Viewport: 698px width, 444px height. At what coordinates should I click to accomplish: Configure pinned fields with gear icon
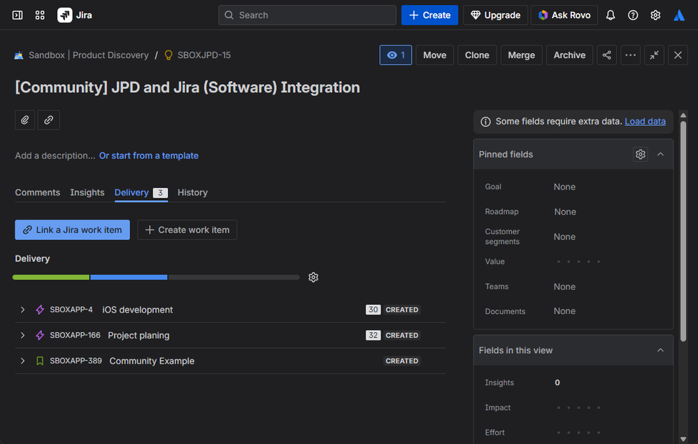pyautogui.click(x=640, y=155)
